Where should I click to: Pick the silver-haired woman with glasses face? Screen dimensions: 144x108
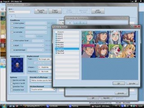pos(115,37)
